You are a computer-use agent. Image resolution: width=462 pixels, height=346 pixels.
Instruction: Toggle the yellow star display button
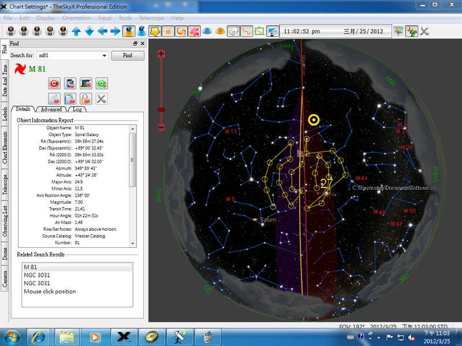pyautogui.click(x=155, y=31)
